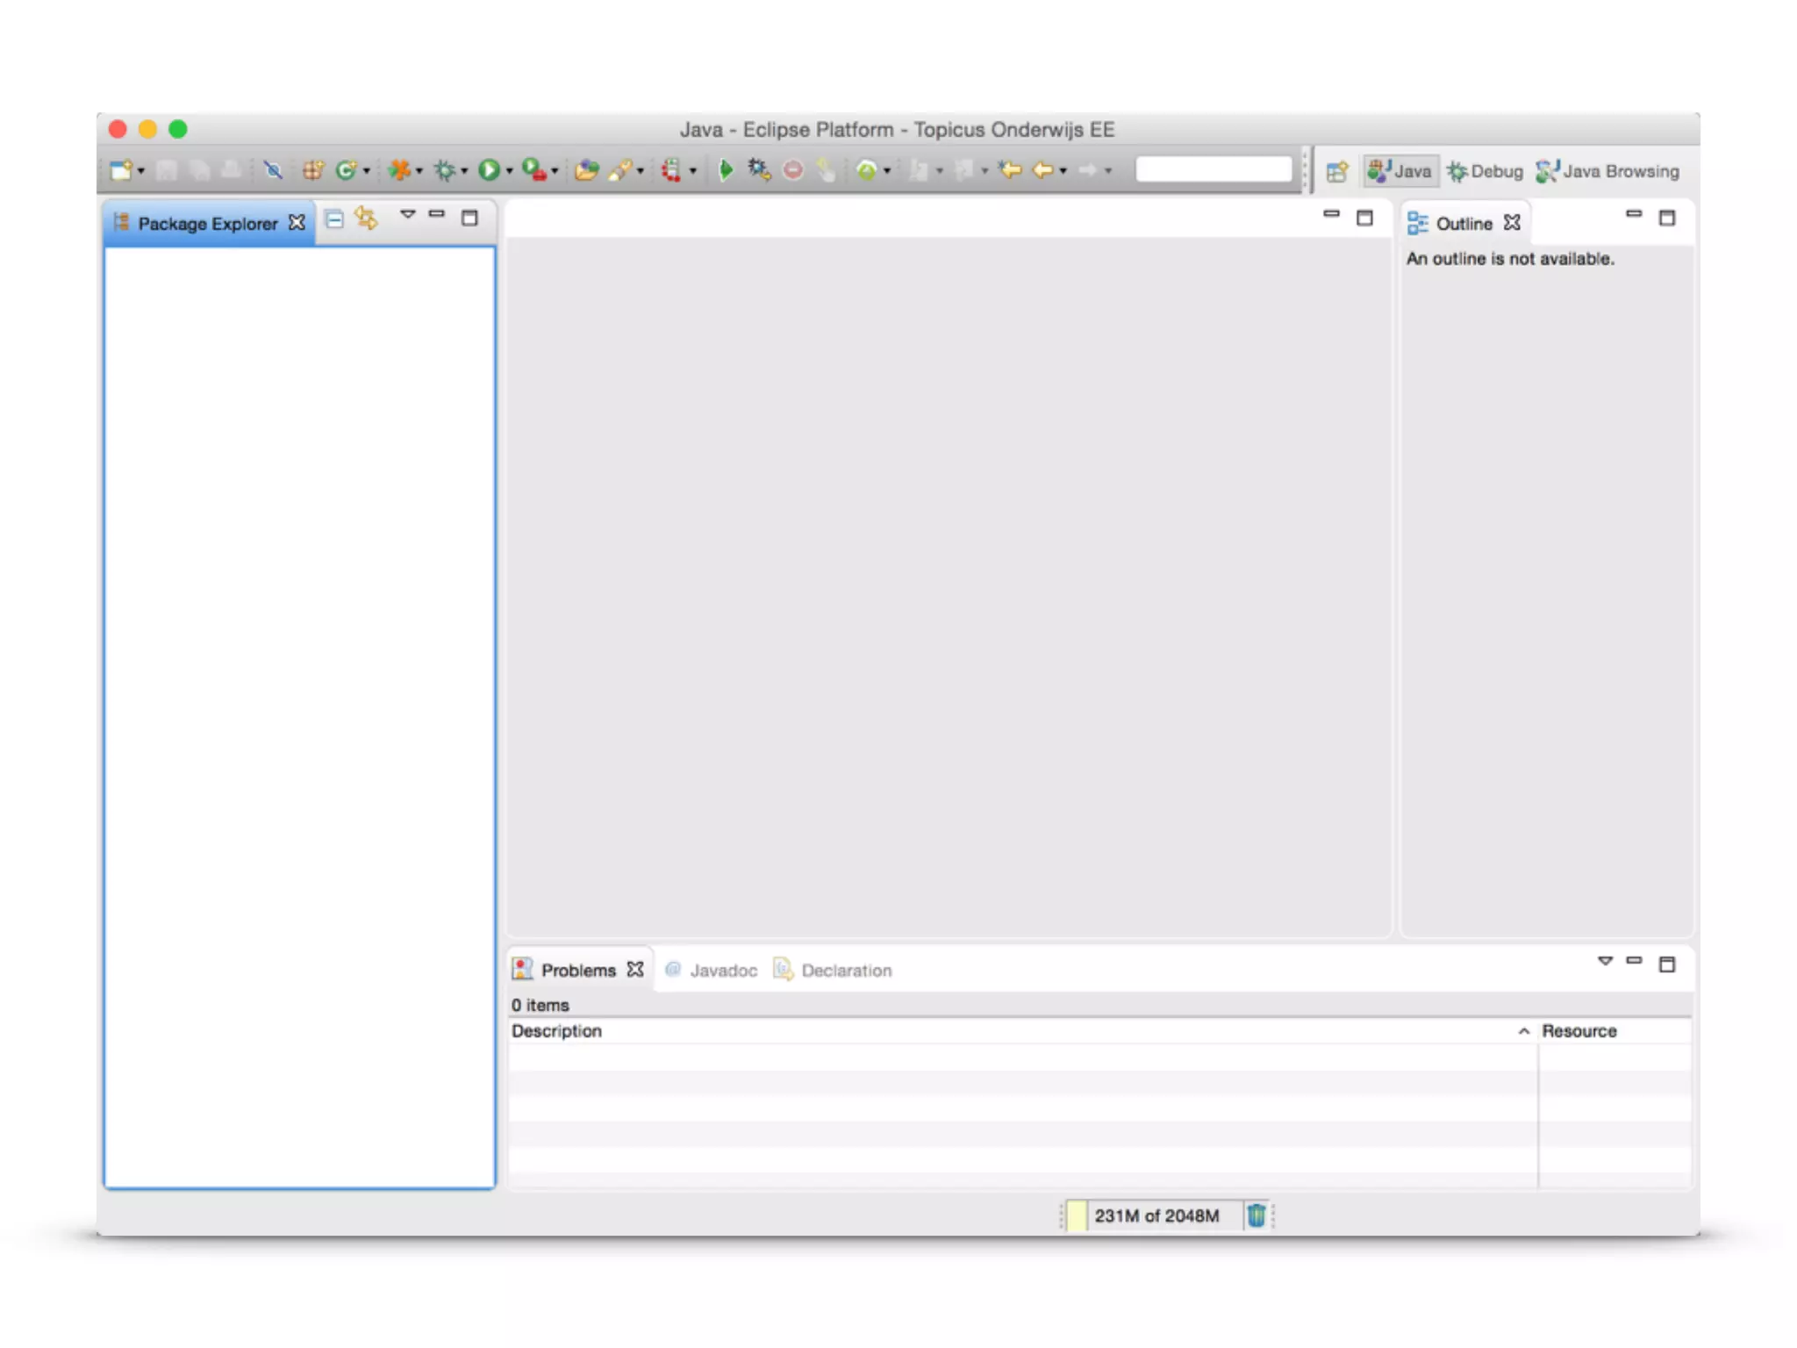Click the Last Edit Location arrow icon
Viewport: 1797px width, 1348px height.
point(1010,170)
